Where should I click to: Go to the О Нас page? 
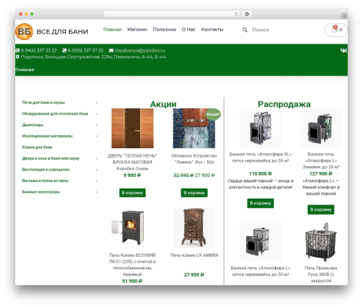189,30
